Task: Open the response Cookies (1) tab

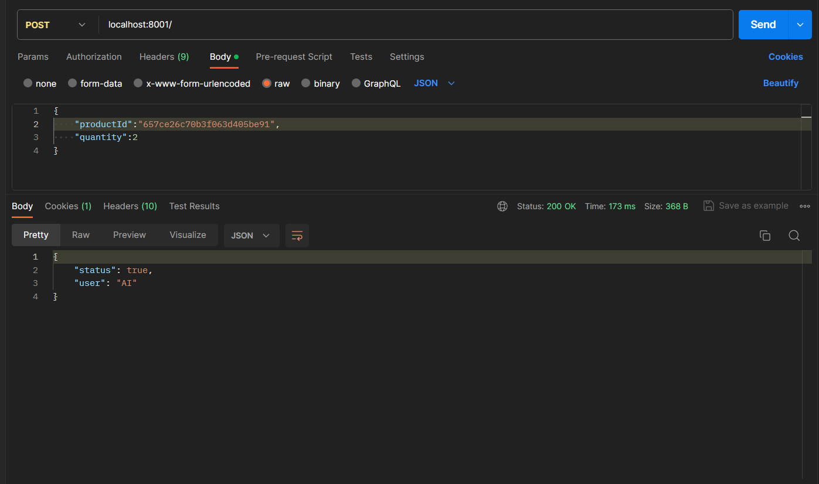Action: [x=68, y=206]
